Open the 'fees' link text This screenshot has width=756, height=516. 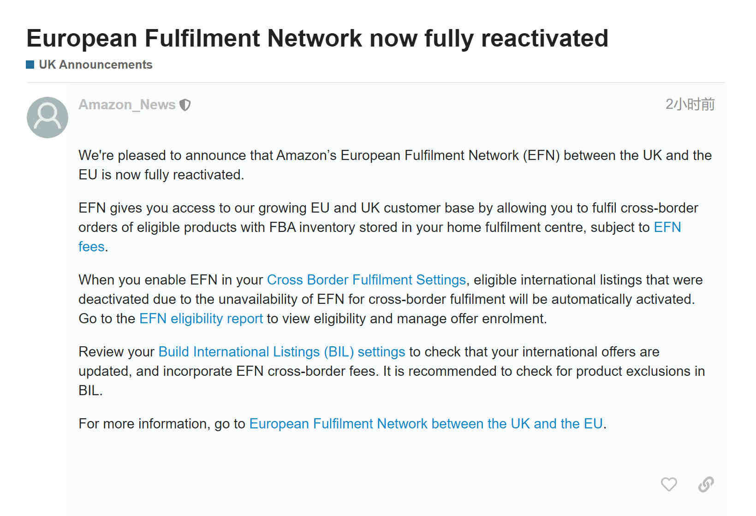91,247
